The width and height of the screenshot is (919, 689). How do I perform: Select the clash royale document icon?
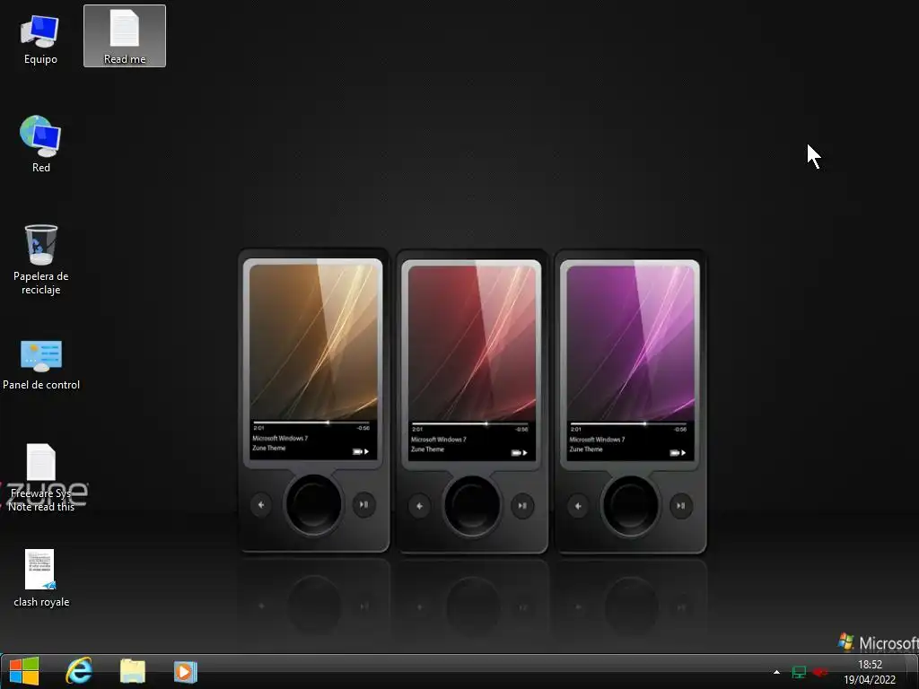point(40,578)
